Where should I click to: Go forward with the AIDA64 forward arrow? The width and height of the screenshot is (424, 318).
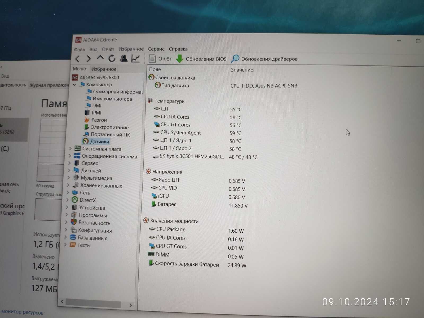(89, 59)
